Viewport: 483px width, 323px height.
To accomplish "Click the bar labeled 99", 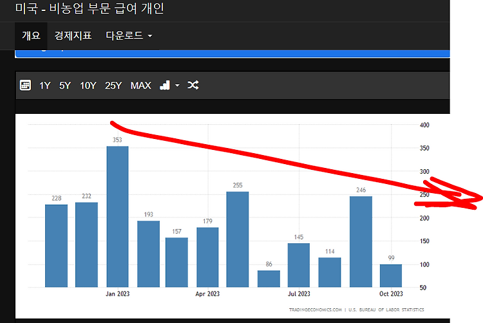I will coord(391,275).
